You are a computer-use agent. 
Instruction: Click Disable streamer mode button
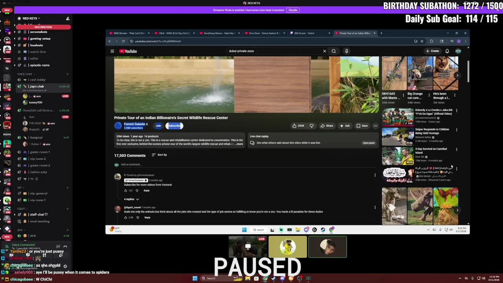coord(293,10)
